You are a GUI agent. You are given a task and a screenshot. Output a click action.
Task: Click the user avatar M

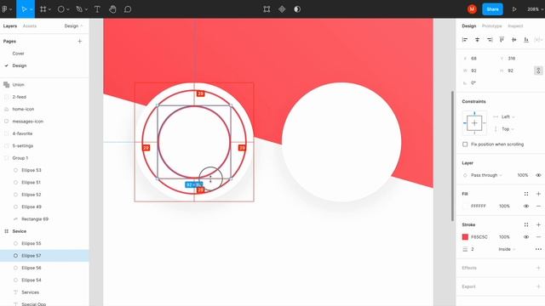472,9
